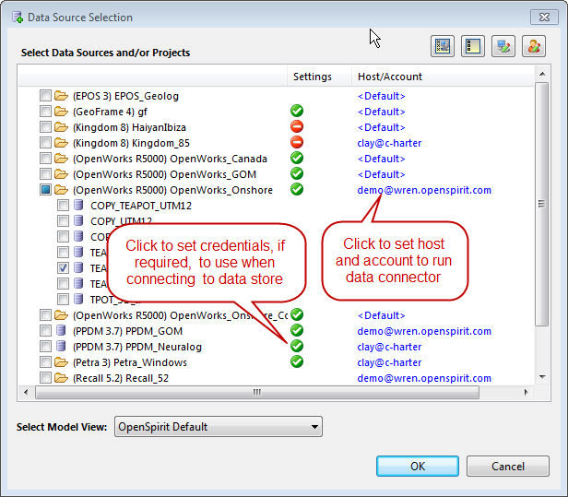Click settings check icon for OpenWorks_Canada

coord(297,158)
